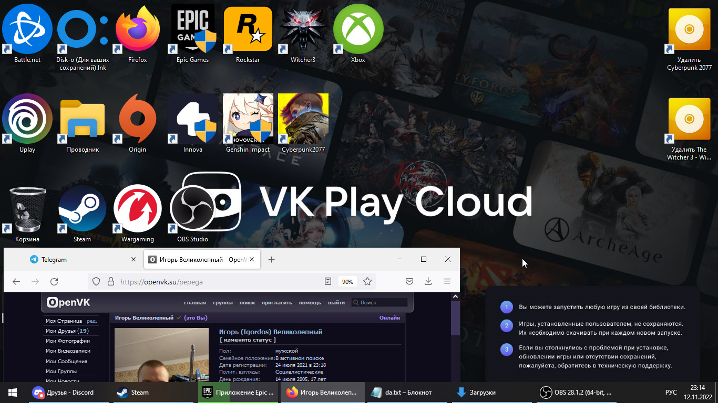Open Мои Друзья in the sidebar

pyautogui.click(x=67, y=331)
